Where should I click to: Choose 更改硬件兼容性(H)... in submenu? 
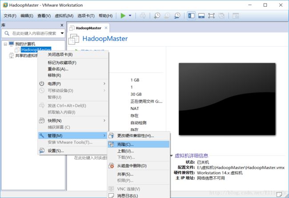139,136
